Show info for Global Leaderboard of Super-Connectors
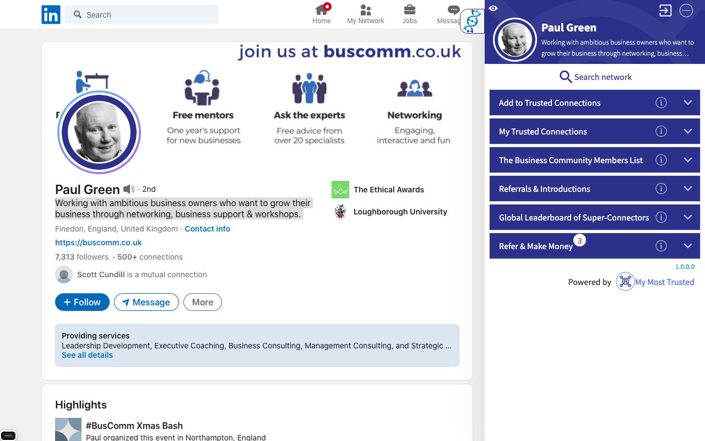 pos(661,217)
